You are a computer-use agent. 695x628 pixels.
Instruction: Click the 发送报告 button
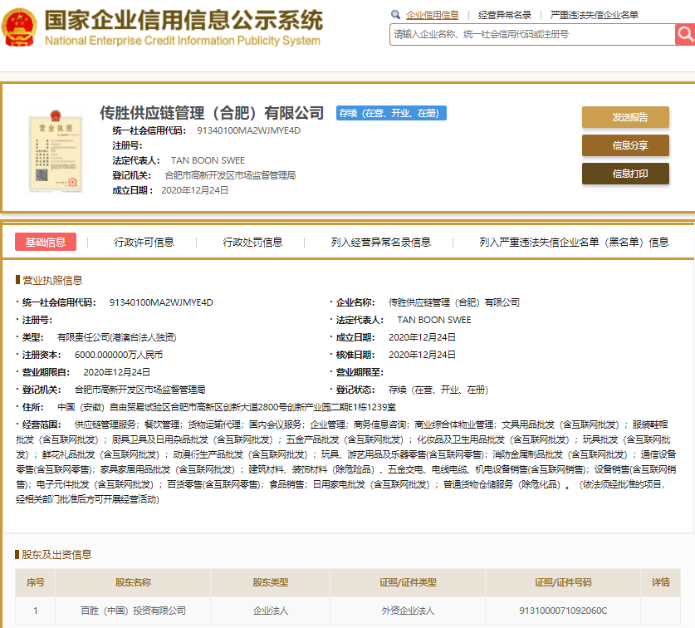point(625,117)
